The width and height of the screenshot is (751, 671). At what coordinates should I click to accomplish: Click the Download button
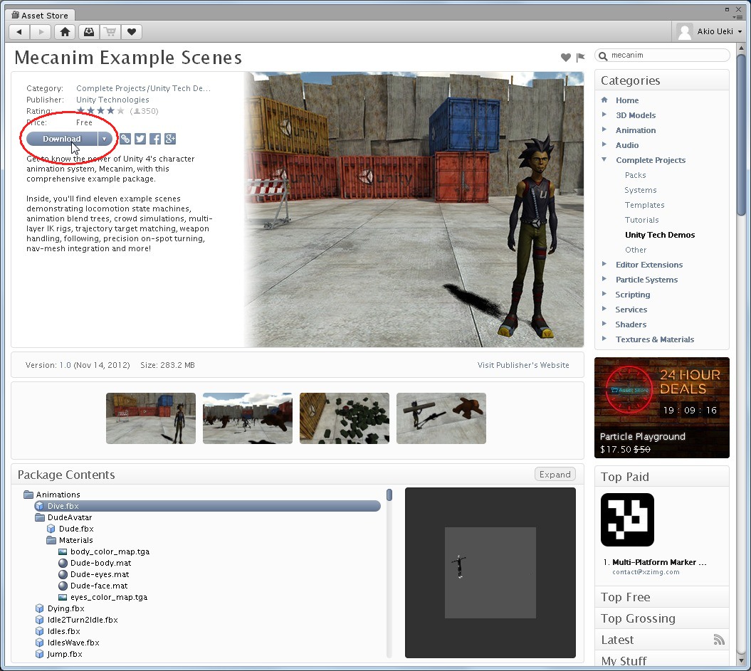click(x=62, y=139)
